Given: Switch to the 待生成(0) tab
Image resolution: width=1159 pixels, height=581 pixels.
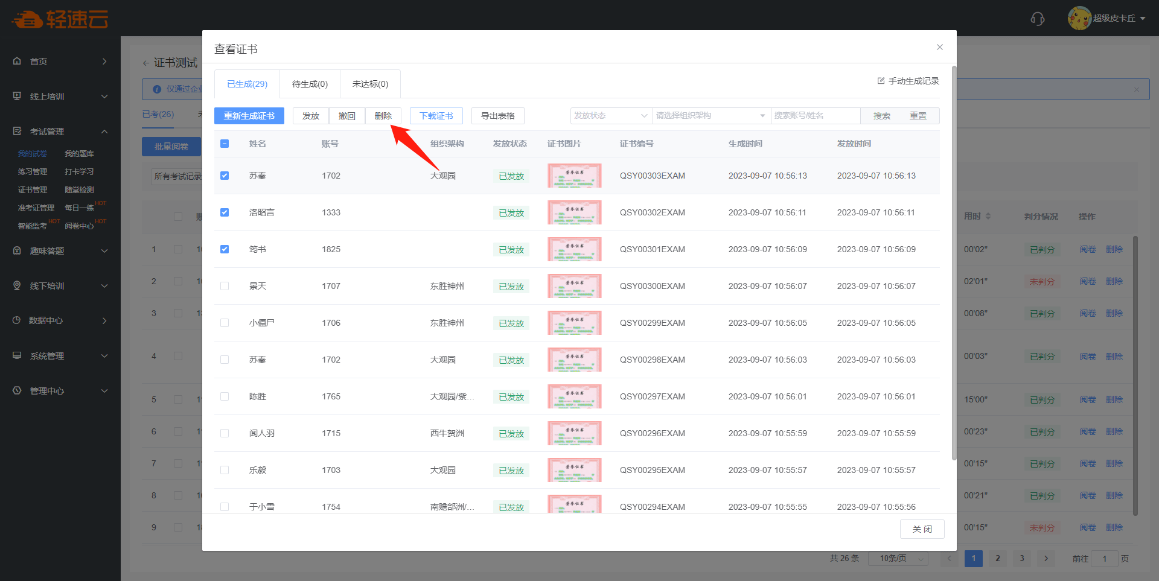Looking at the screenshot, I should click(310, 84).
